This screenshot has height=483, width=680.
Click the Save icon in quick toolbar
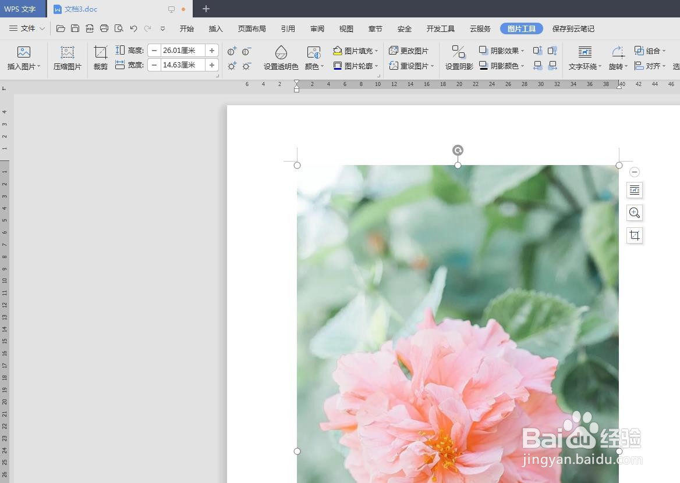(x=75, y=28)
